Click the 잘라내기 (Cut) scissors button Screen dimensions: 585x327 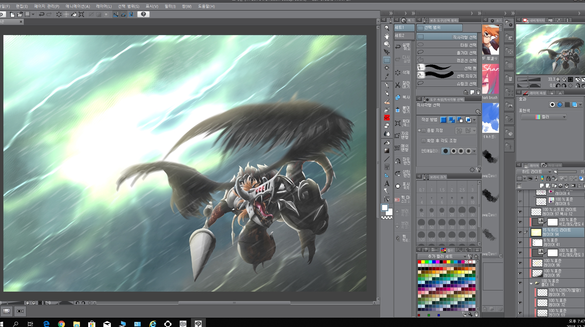(403, 85)
